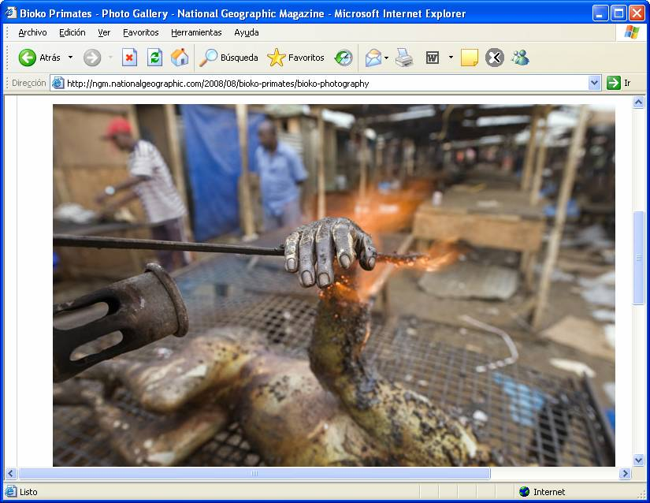
Task: Open the Herramientas menu
Action: tap(196, 32)
